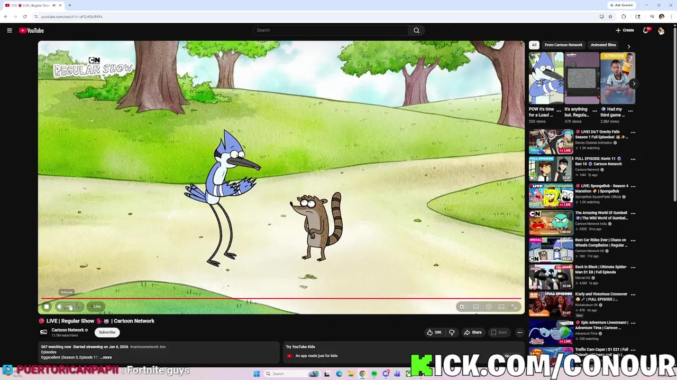Share the video
Image resolution: width=677 pixels, height=380 pixels.
(x=472, y=332)
